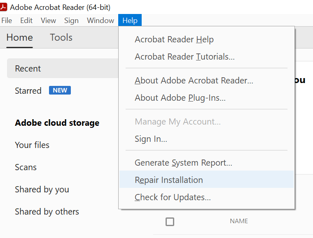Image resolution: width=313 pixels, height=238 pixels.
Task: Open the View menu
Action: coord(48,21)
